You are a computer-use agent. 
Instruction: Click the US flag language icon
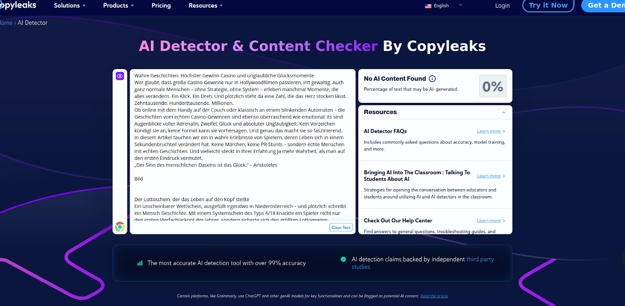click(x=428, y=6)
